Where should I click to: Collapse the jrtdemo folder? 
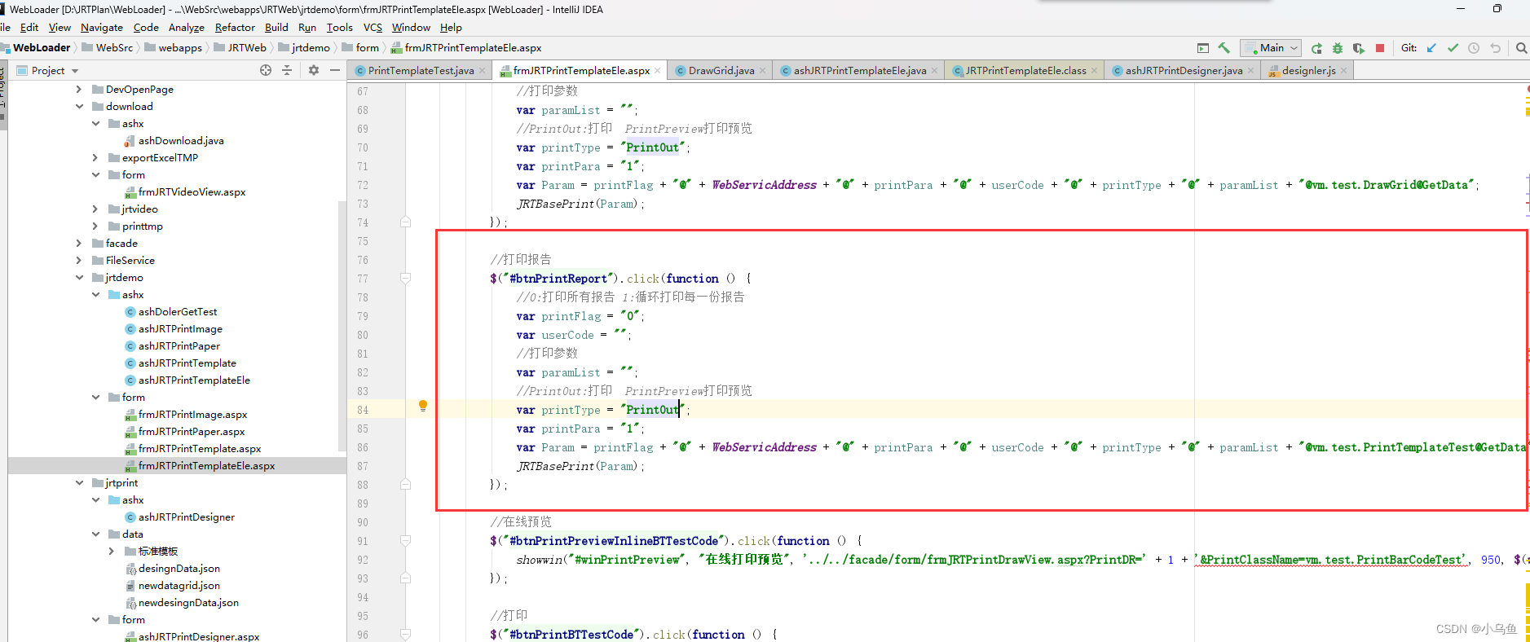tap(79, 278)
